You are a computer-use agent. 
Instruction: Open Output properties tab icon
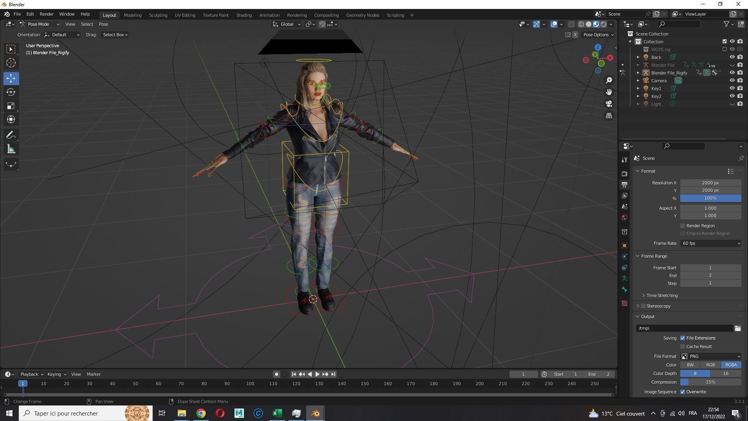[x=625, y=184]
